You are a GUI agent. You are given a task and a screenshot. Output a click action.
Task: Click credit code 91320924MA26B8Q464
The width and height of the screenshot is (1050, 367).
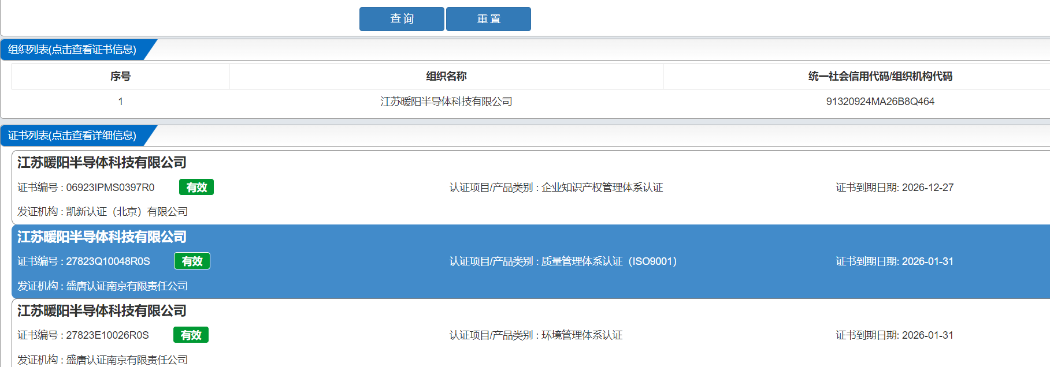click(x=880, y=102)
